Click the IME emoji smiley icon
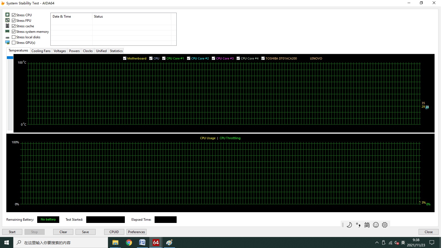This screenshot has width=442, height=248. pos(376,225)
